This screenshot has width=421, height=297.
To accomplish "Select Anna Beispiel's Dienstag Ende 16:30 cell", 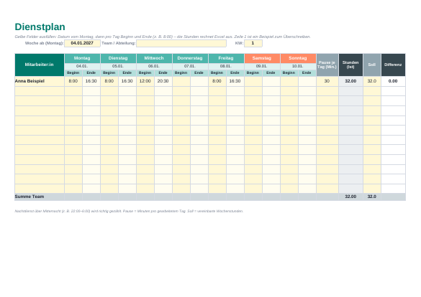I will [127, 81].
